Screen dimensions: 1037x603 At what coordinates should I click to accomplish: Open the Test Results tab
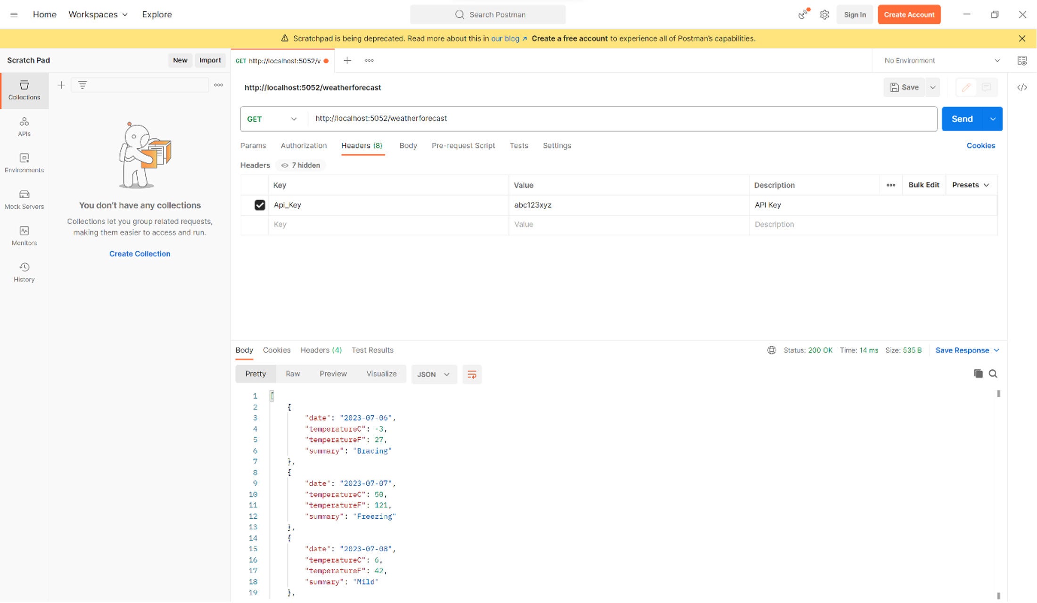pyautogui.click(x=372, y=350)
